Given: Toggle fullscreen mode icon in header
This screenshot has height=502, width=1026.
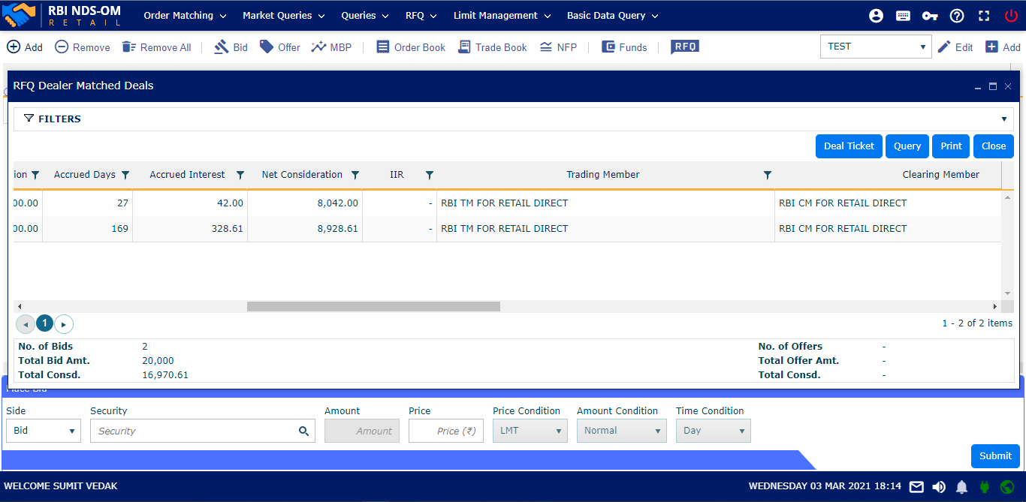Looking at the screenshot, I should 984,16.
